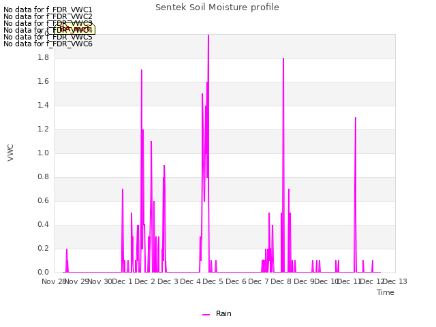Click the 'No data for f_FDR_VWC1' message

pos(48,10)
